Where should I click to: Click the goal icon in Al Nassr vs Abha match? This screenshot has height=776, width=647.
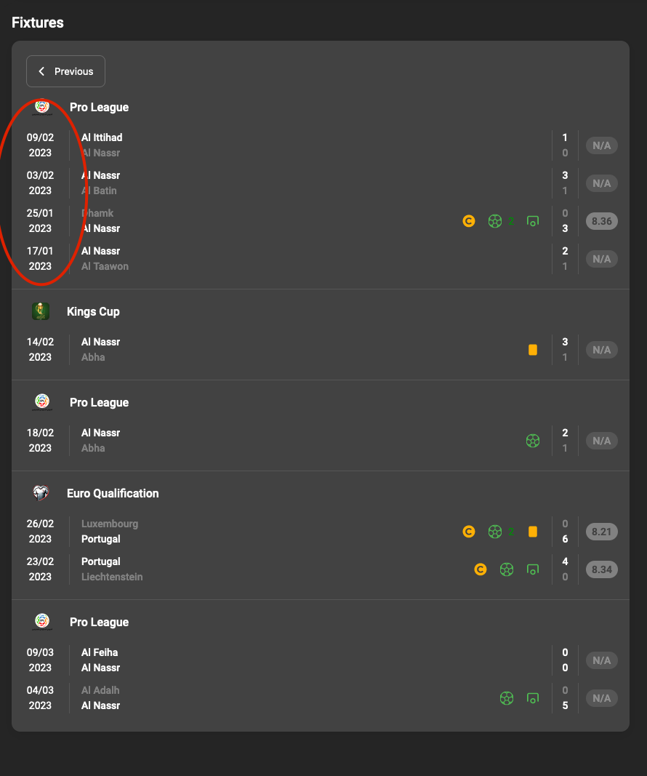(533, 440)
